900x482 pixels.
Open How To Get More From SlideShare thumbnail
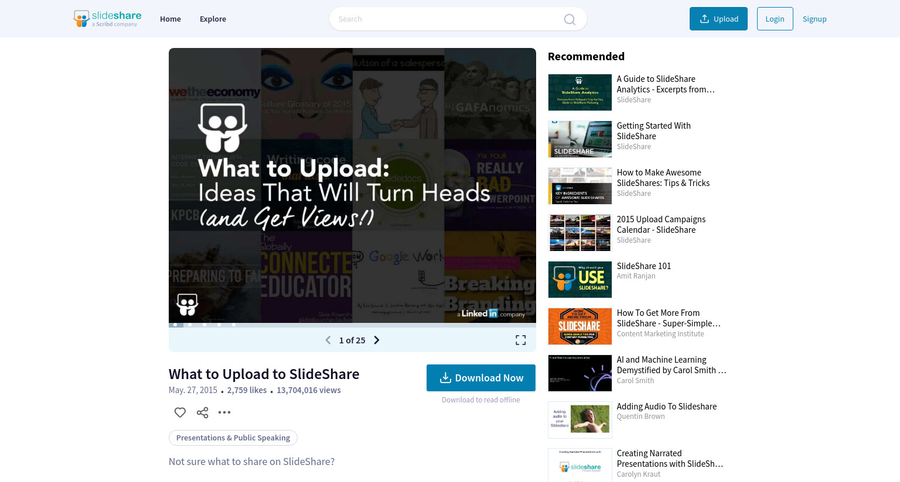tap(580, 326)
